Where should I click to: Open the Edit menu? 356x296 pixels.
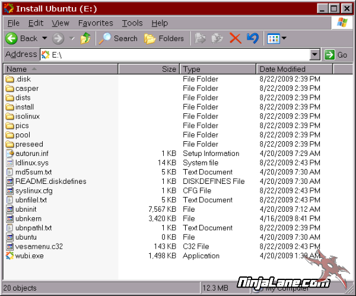36,23
